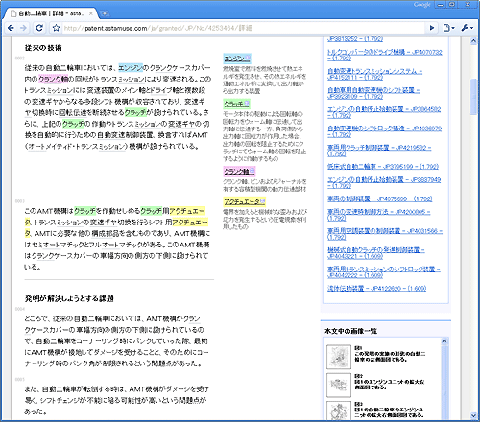Click pink-highlighted クランク軸 in first paragraph

54,79
